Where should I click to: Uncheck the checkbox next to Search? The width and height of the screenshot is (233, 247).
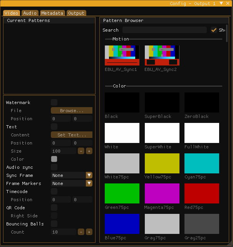tap(214, 30)
